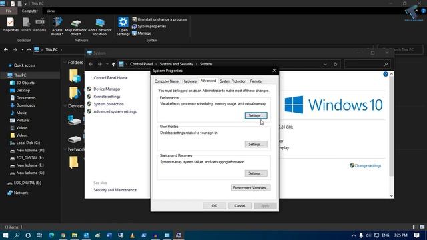Switch to the View ribbon tab

click(51, 11)
